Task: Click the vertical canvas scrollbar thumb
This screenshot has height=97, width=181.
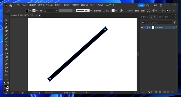Action: [x=138, y=54]
